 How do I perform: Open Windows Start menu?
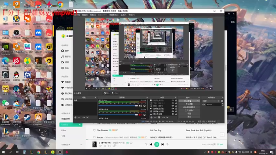[3, 152]
